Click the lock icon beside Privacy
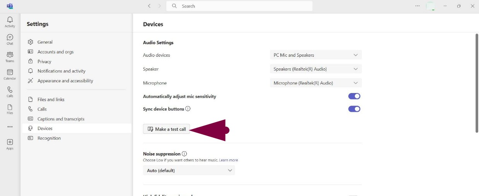479x196 pixels. (31, 61)
